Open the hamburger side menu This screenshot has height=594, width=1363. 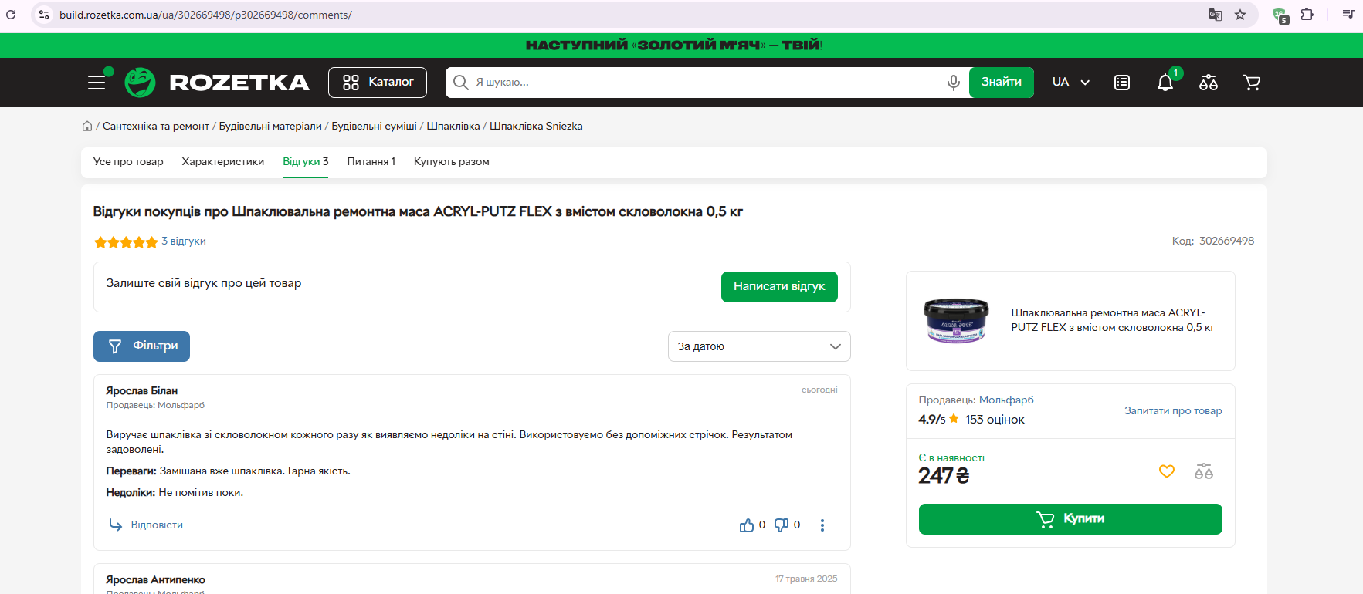[97, 83]
